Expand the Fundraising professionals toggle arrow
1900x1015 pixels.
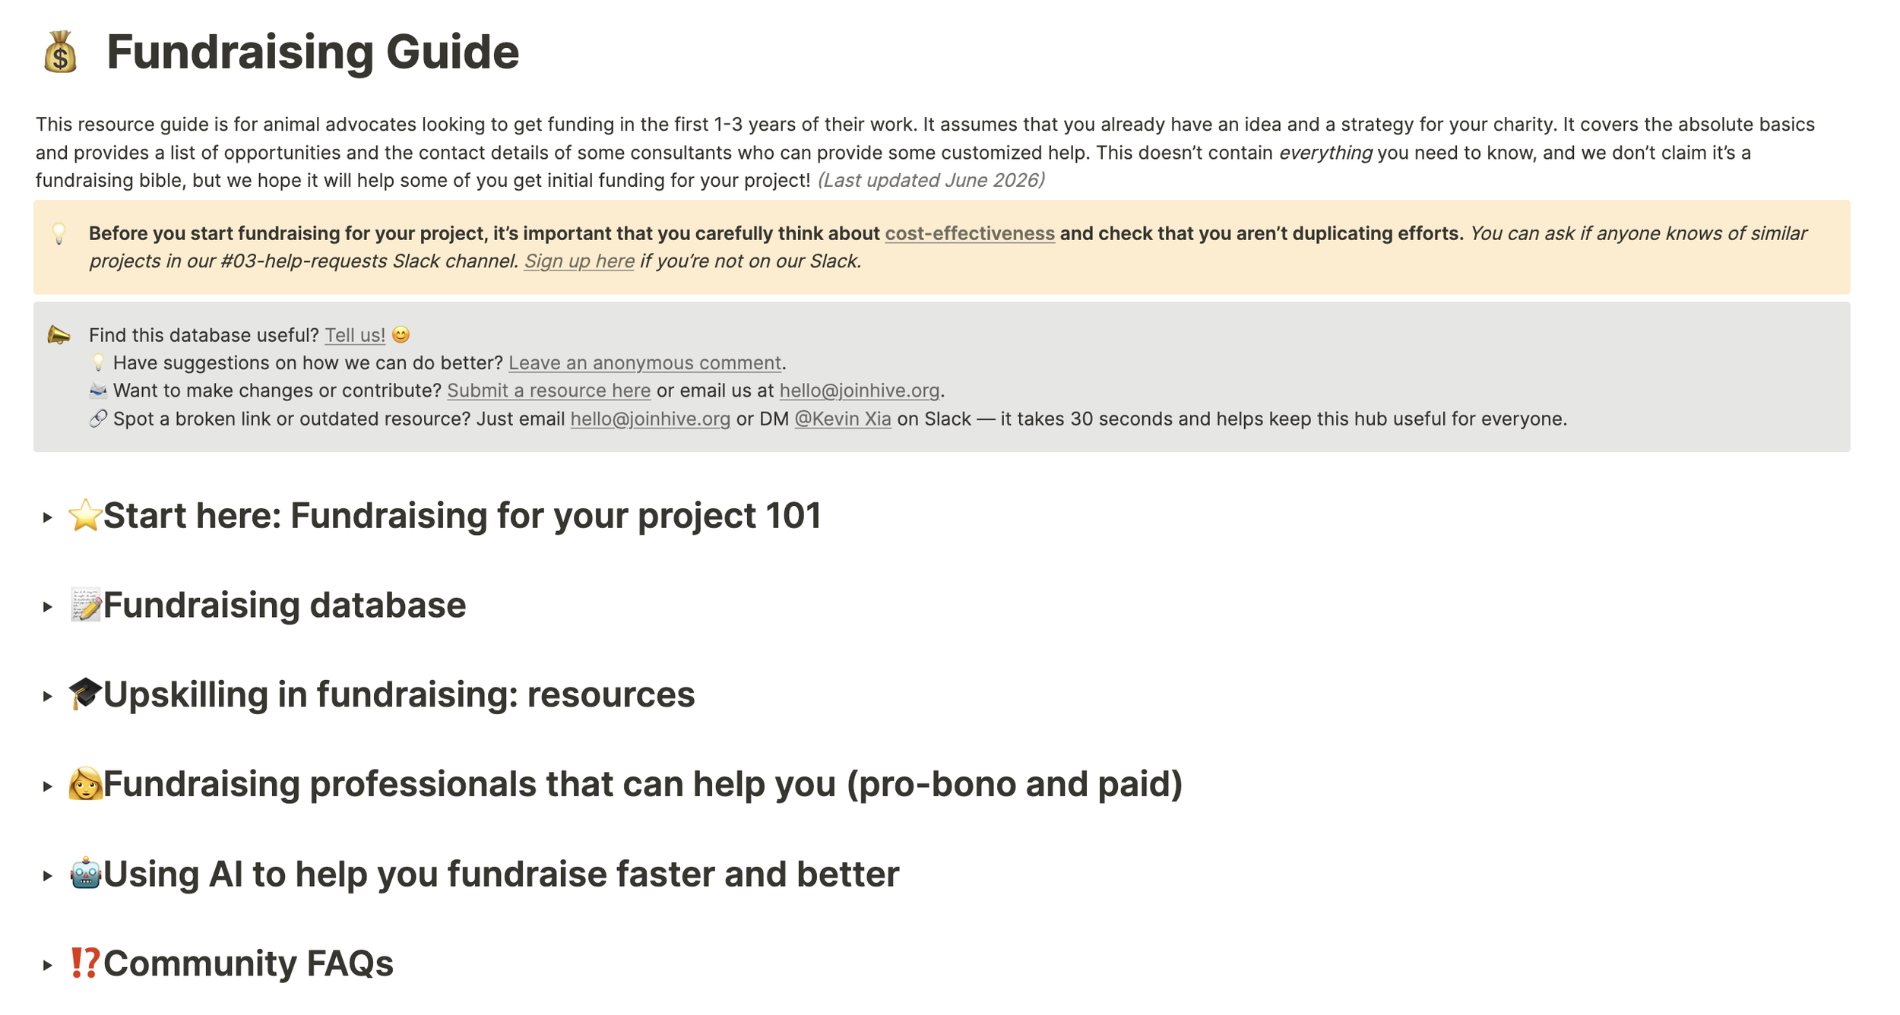point(47,786)
